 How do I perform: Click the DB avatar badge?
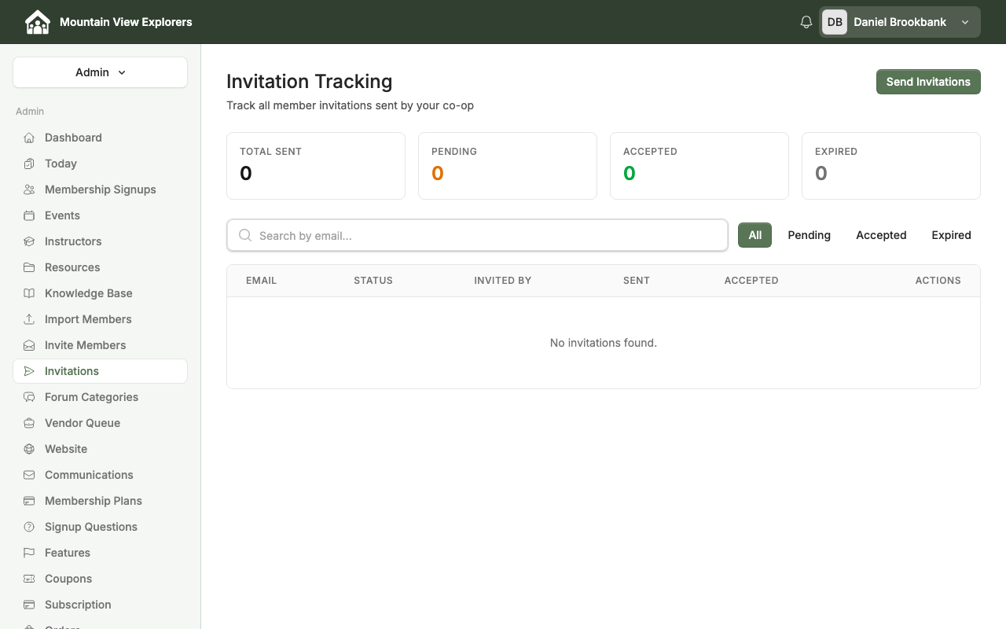(835, 22)
